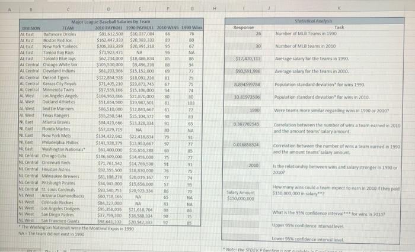Select the Oakland Athletics team cell
This screenshot has height=252, width=415.
pos(68,102)
